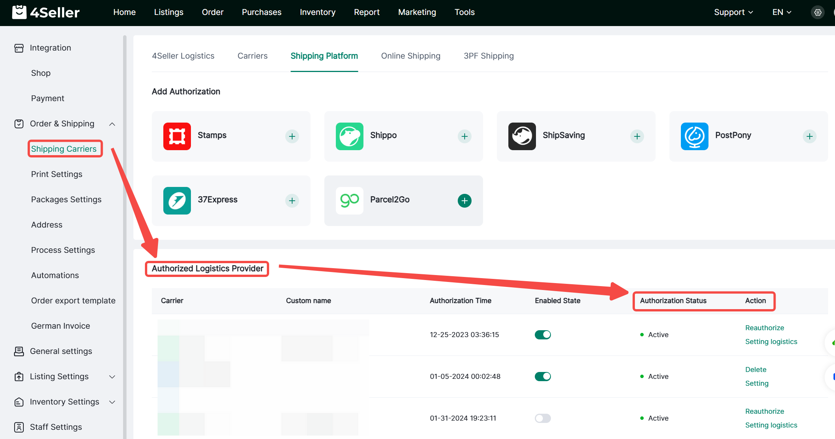This screenshot has width=835, height=439.
Task: Open Print Settings in sidebar
Action: [x=57, y=174]
